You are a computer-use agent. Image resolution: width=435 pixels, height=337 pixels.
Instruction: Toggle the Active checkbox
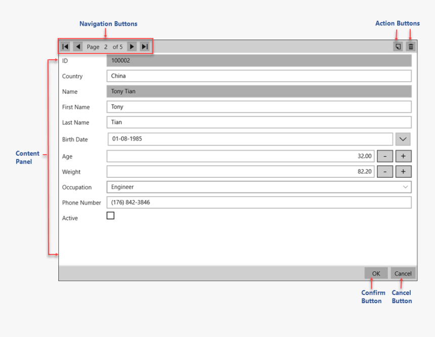[x=110, y=216]
